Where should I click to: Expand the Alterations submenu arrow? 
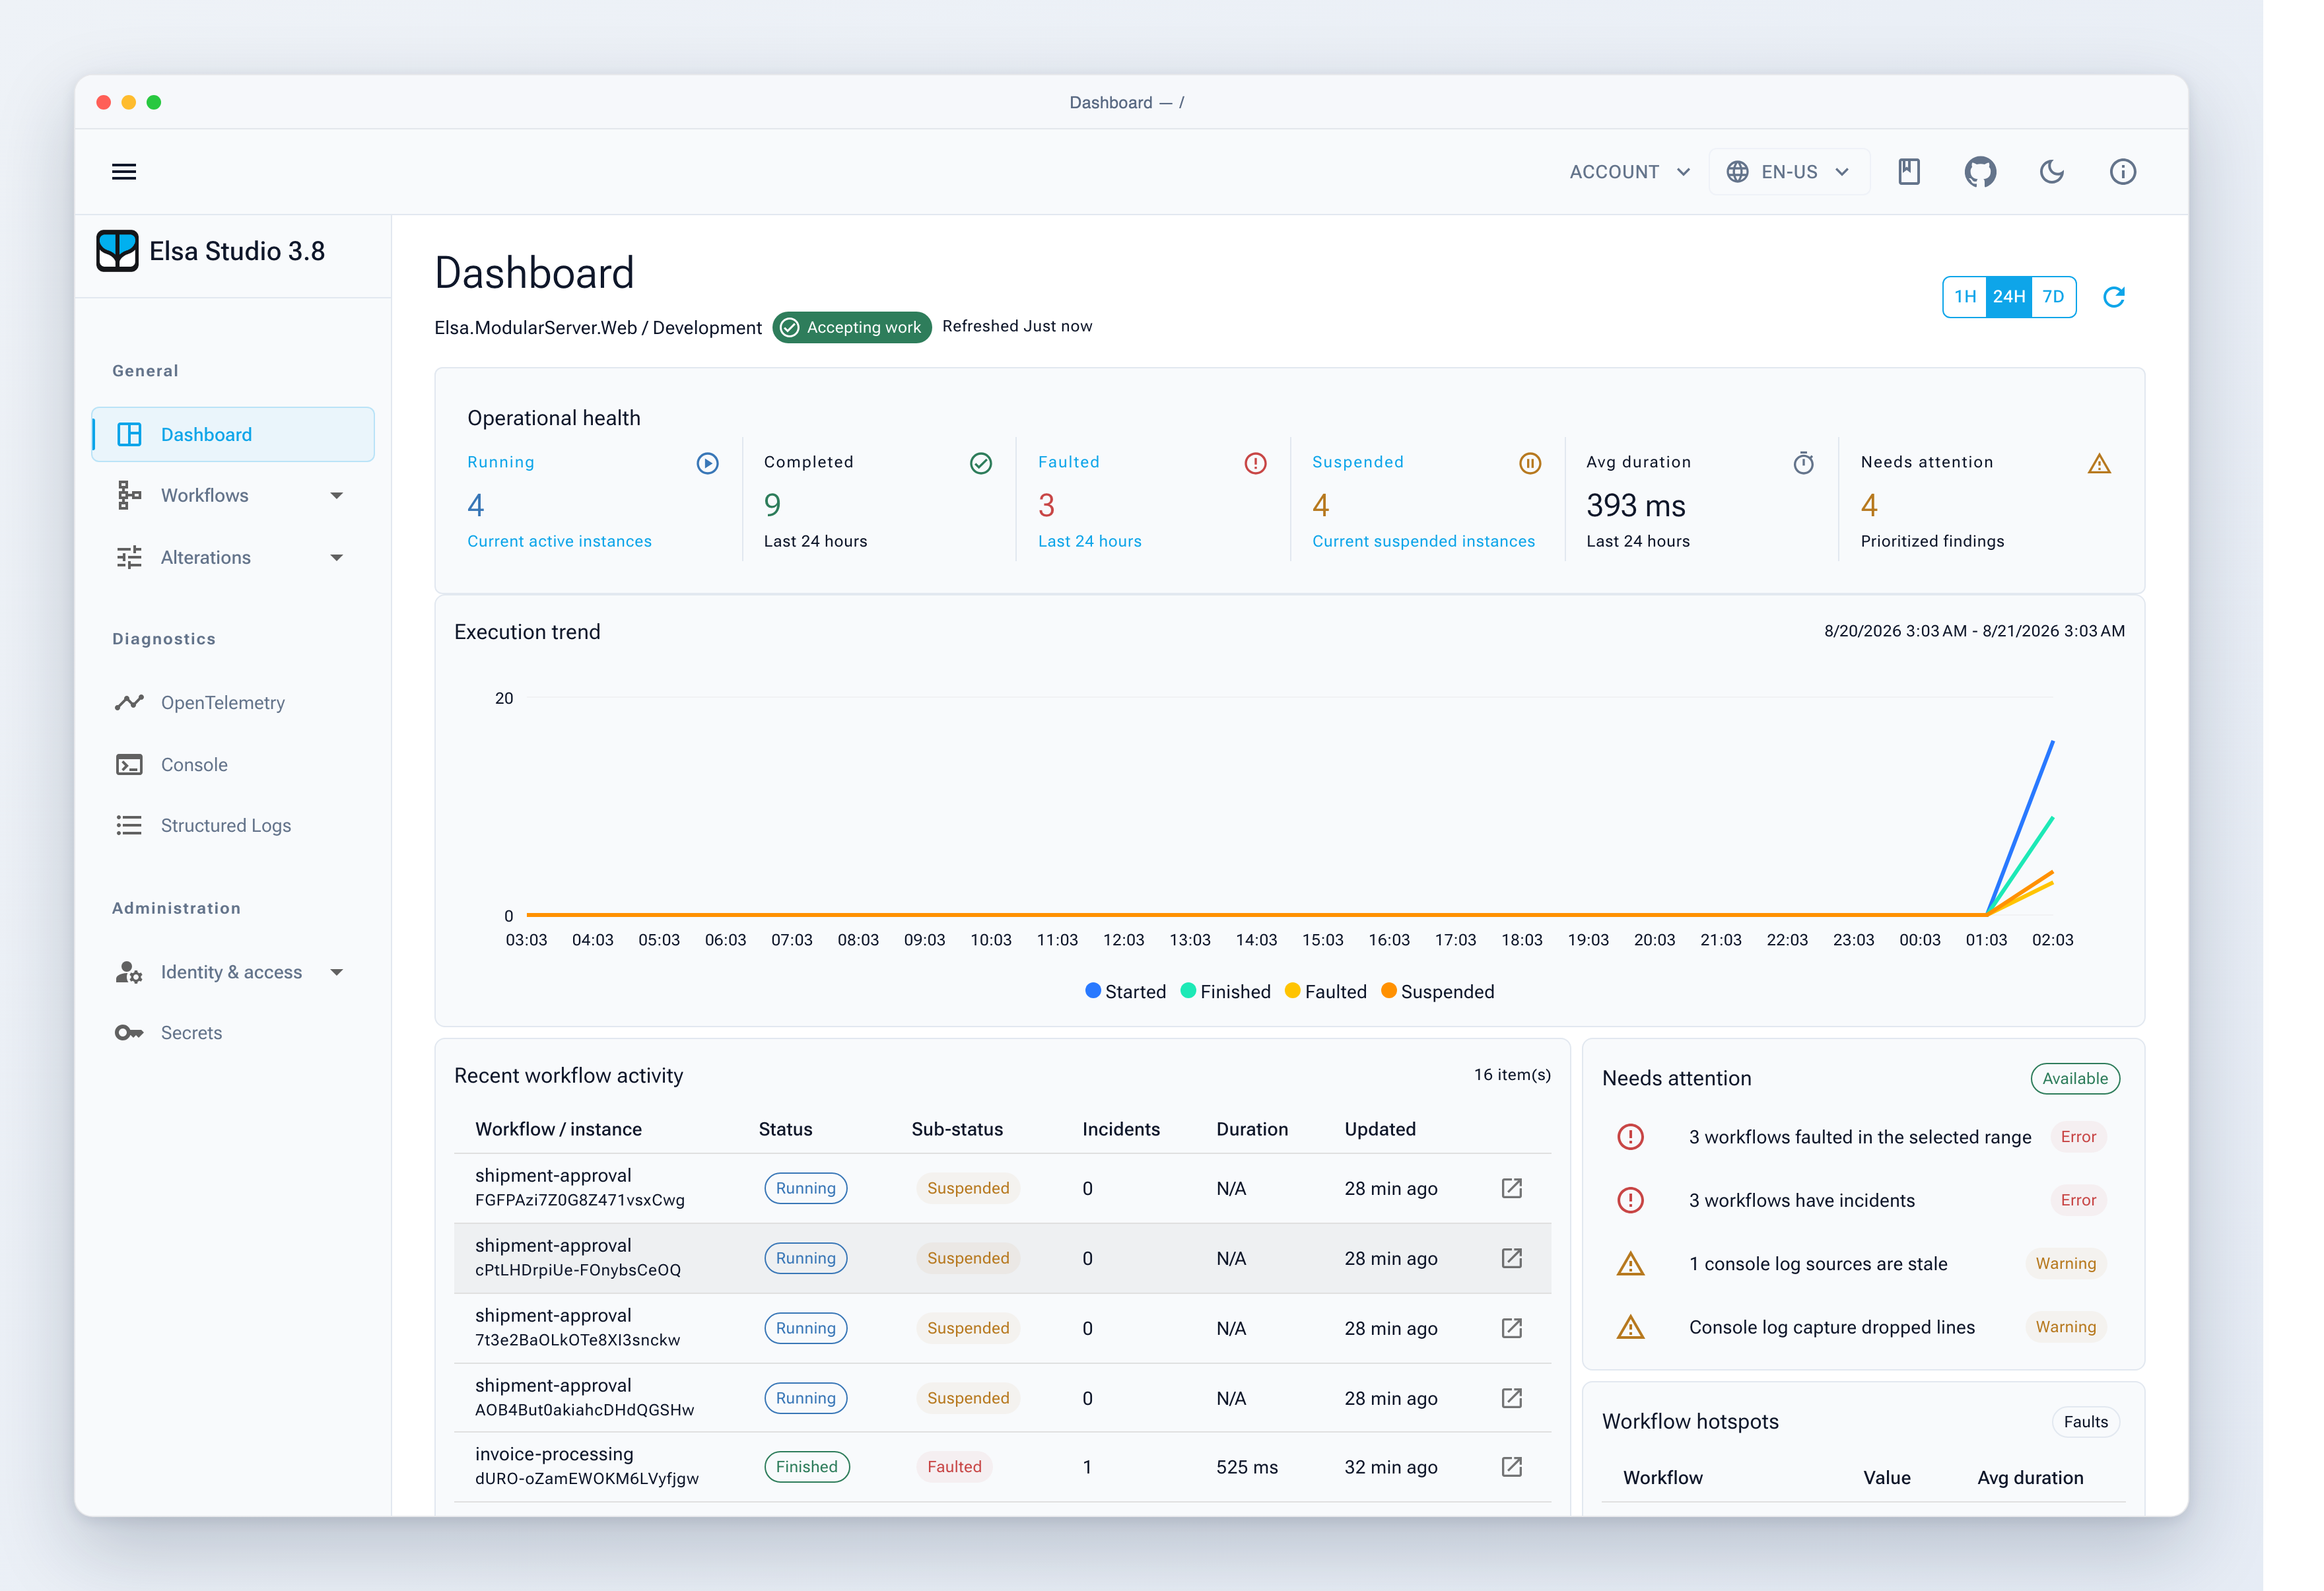coord(337,557)
